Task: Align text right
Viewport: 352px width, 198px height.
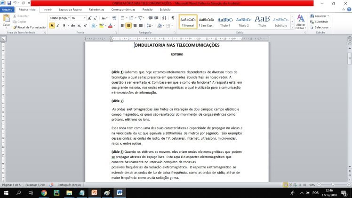Action: pos(135,25)
